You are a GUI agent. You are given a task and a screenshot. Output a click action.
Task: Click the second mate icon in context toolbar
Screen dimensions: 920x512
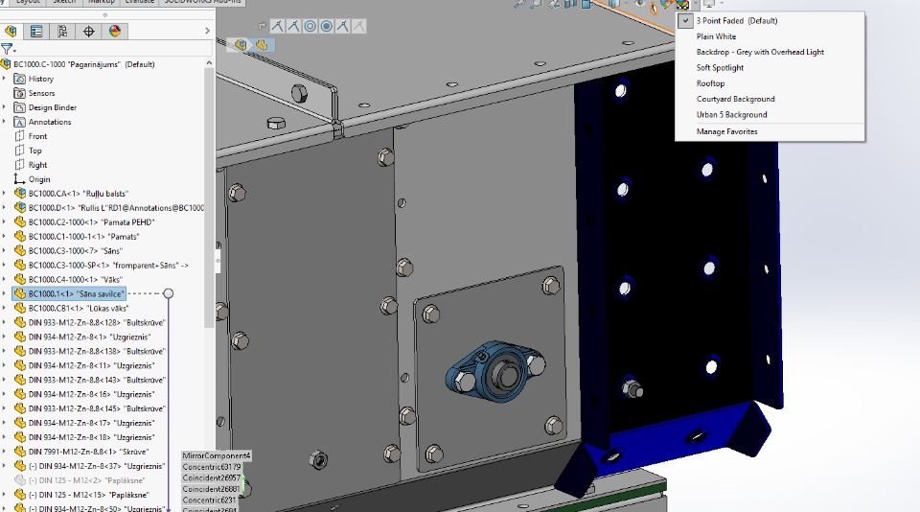coord(293,26)
